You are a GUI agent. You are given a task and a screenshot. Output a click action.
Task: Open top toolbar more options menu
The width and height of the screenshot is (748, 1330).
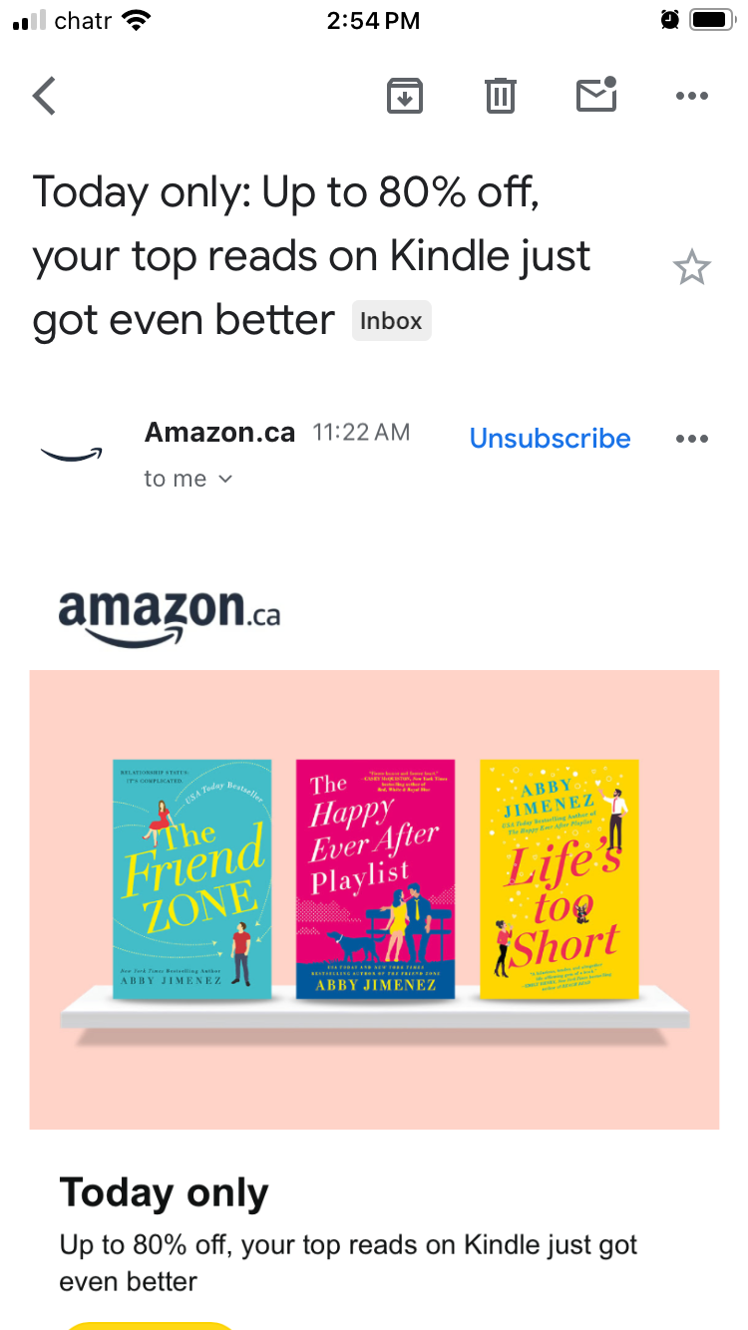click(691, 96)
